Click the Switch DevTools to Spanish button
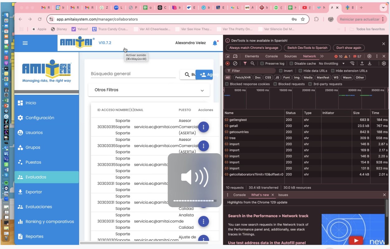Image resolution: width=390 pixels, height=249 pixels. 307,48
